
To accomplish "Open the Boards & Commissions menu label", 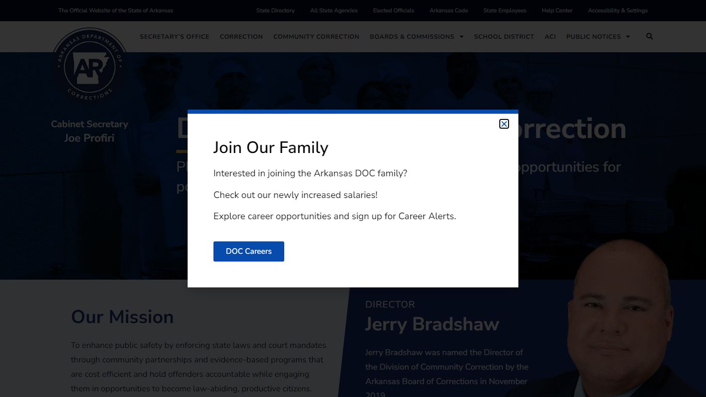I will [x=412, y=37].
